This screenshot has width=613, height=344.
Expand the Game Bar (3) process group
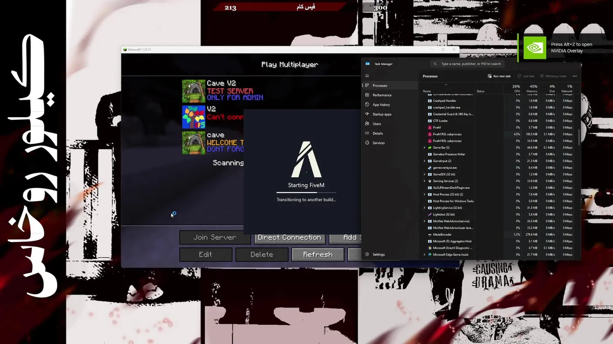coord(424,148)
